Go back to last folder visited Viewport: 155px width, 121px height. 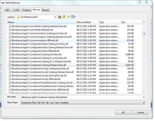pyautogui.click(x=60, y=17)
